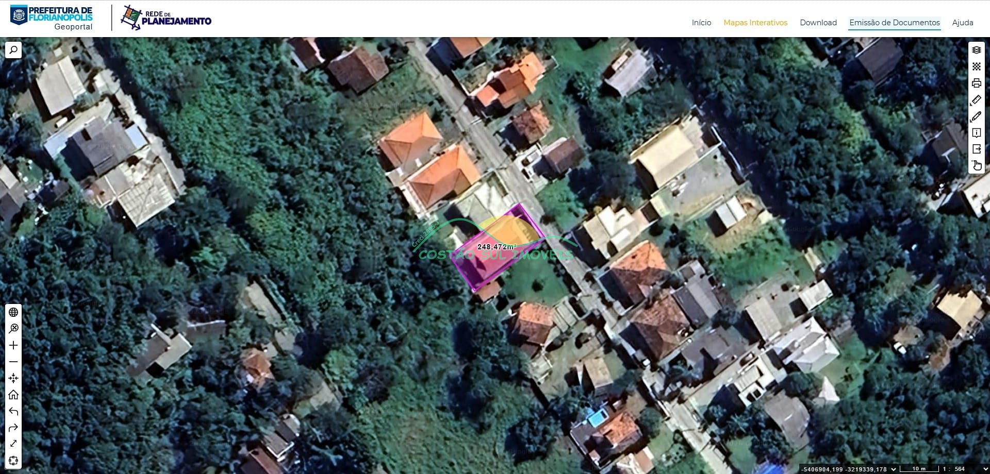Click the export arrow icon
990x474 pixels.
(x=976, y=149)
